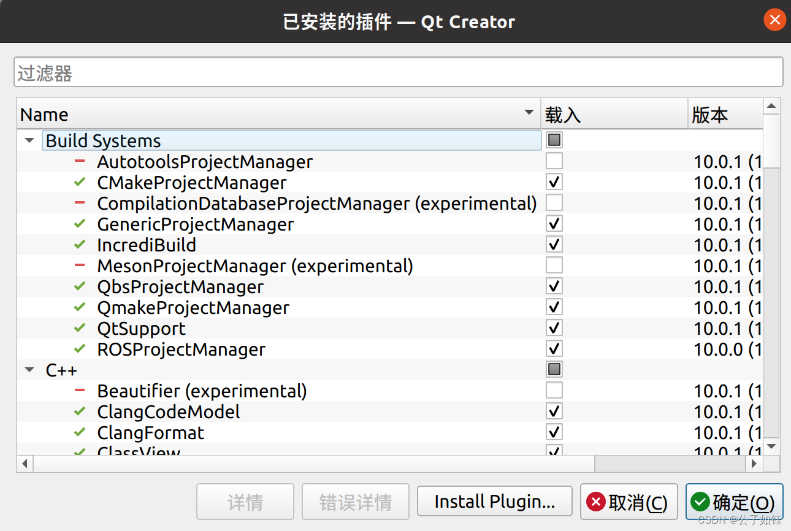The height and width of the screenshot is (531, 791).
Task: Select the QbsProjectManager row
Action: 389,286
